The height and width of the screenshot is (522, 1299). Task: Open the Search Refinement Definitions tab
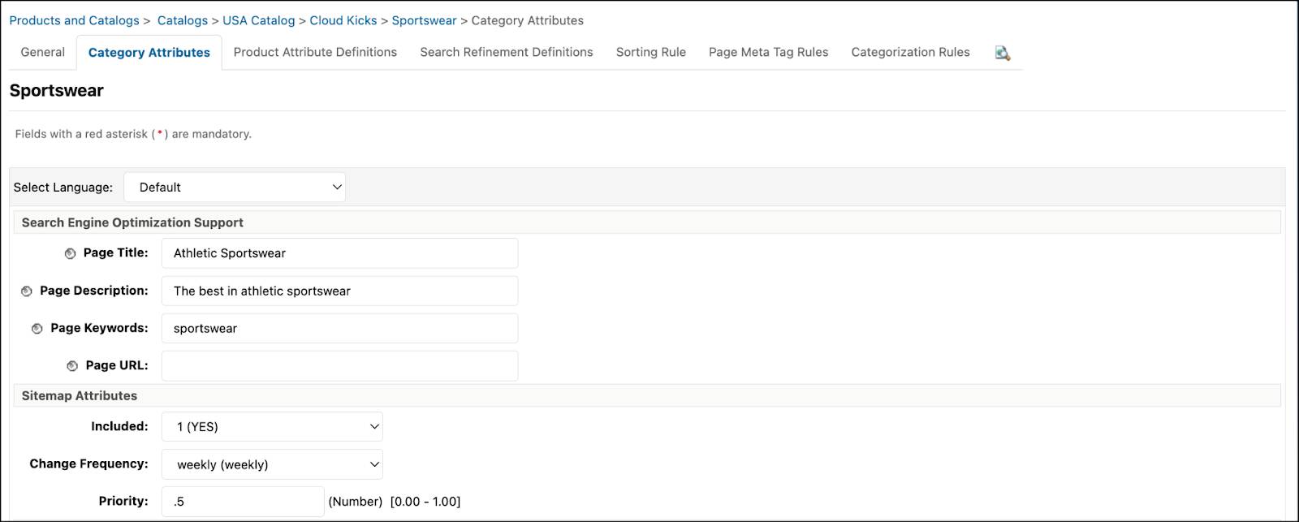coord(507,52)
